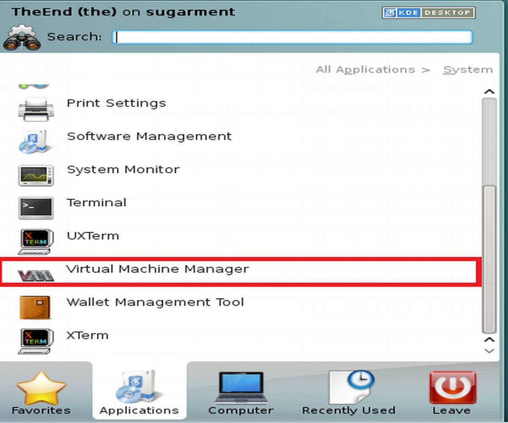
Task: Switch to the Favorites tab
Action: point(41,393)
